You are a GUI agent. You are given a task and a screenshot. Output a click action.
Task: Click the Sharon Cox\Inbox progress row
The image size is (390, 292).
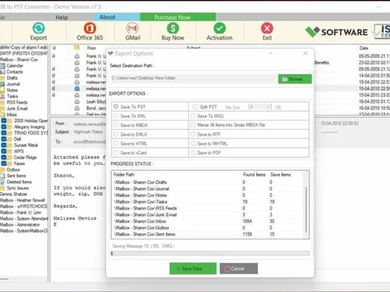pyautogui.click(x=209, y=221)
